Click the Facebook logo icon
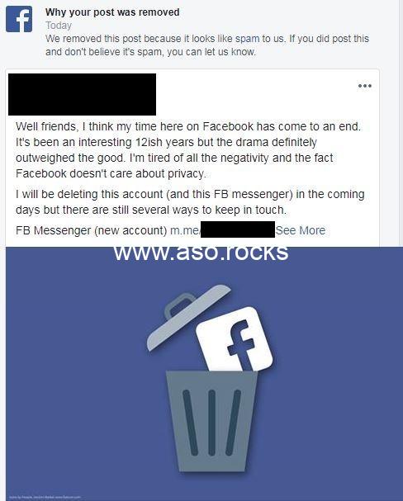The height and width of the screenshot is (501, 403). tap(19, 19)
